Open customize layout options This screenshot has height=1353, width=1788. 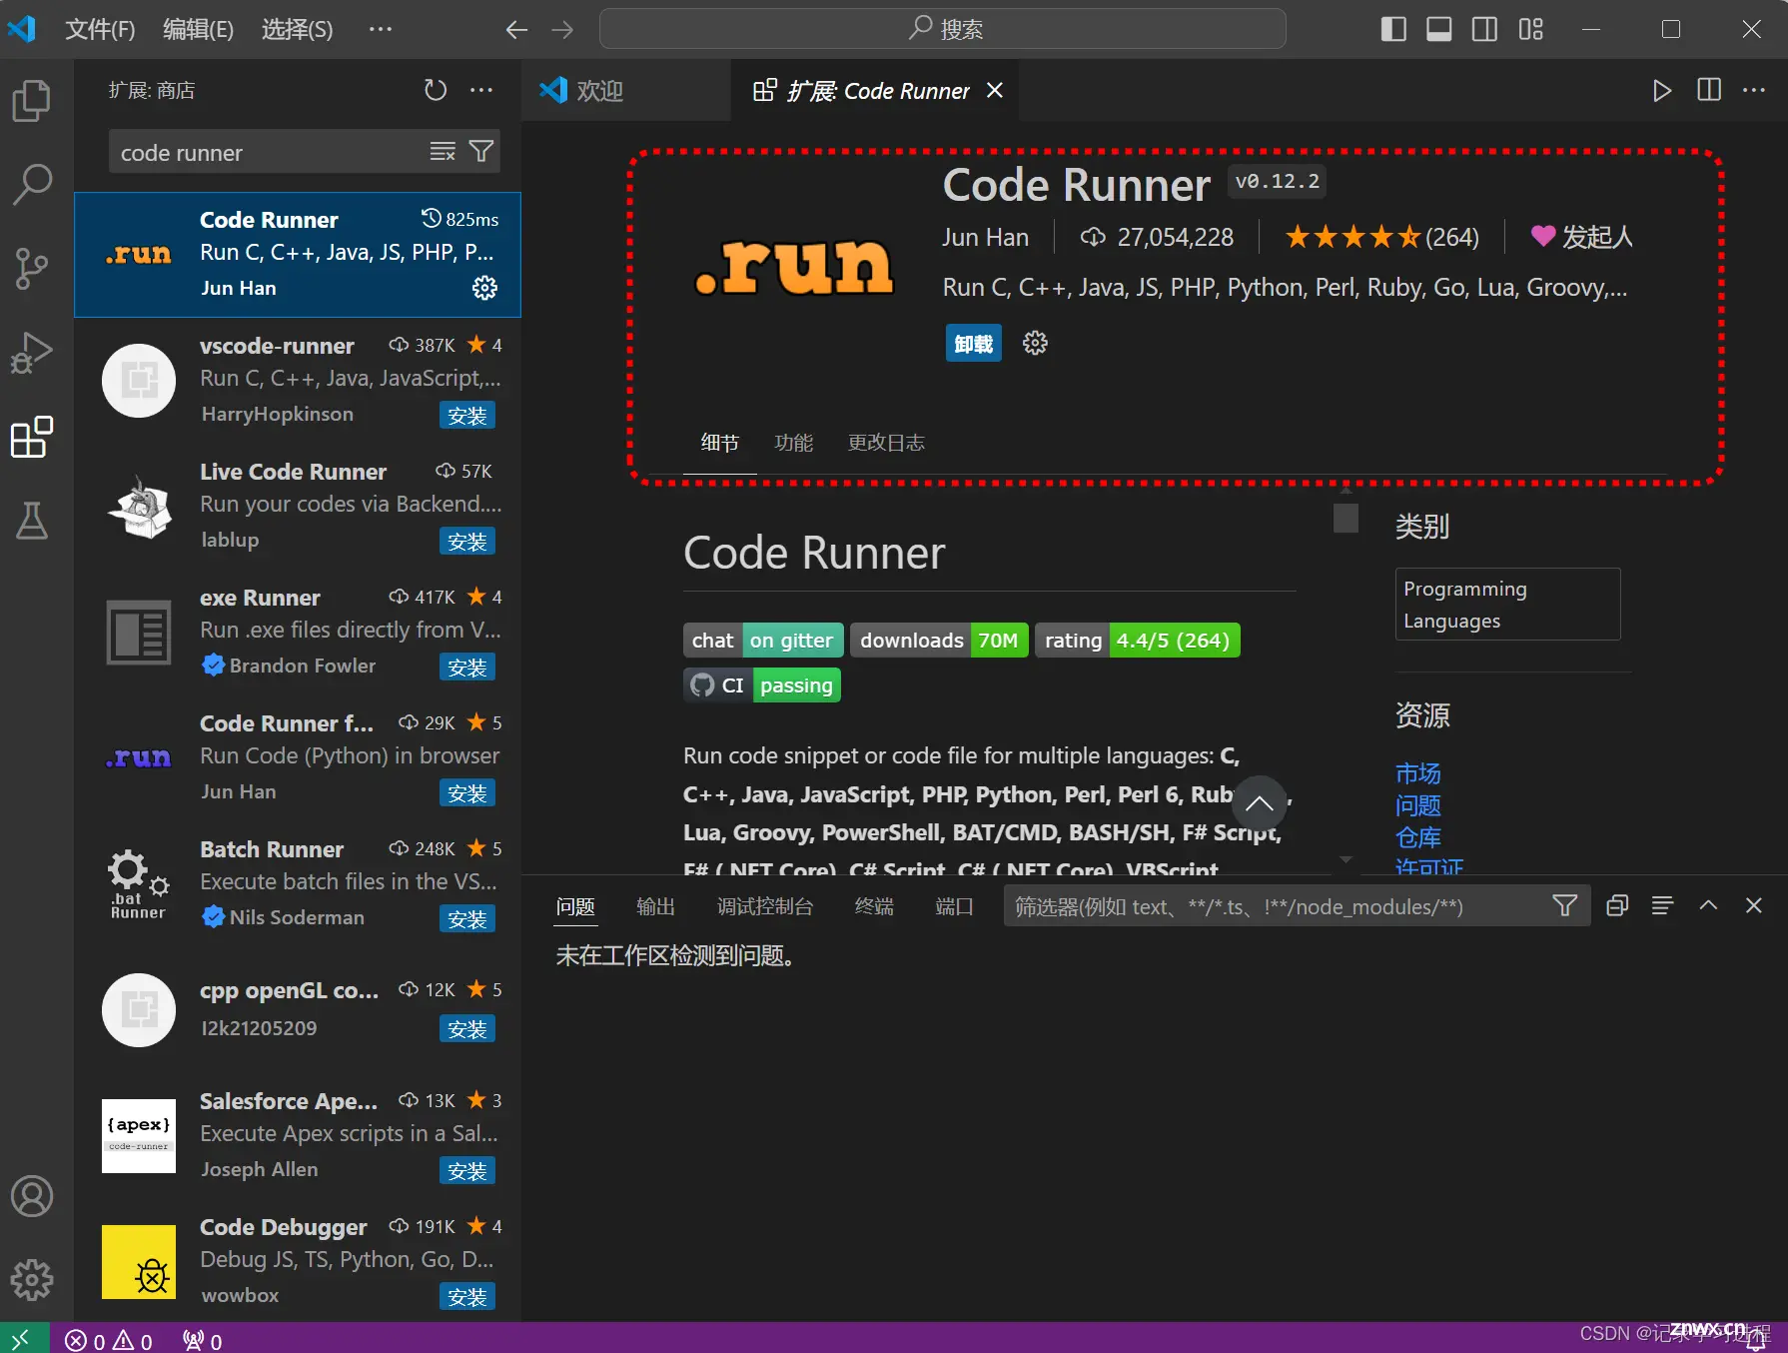(1530, 29)
